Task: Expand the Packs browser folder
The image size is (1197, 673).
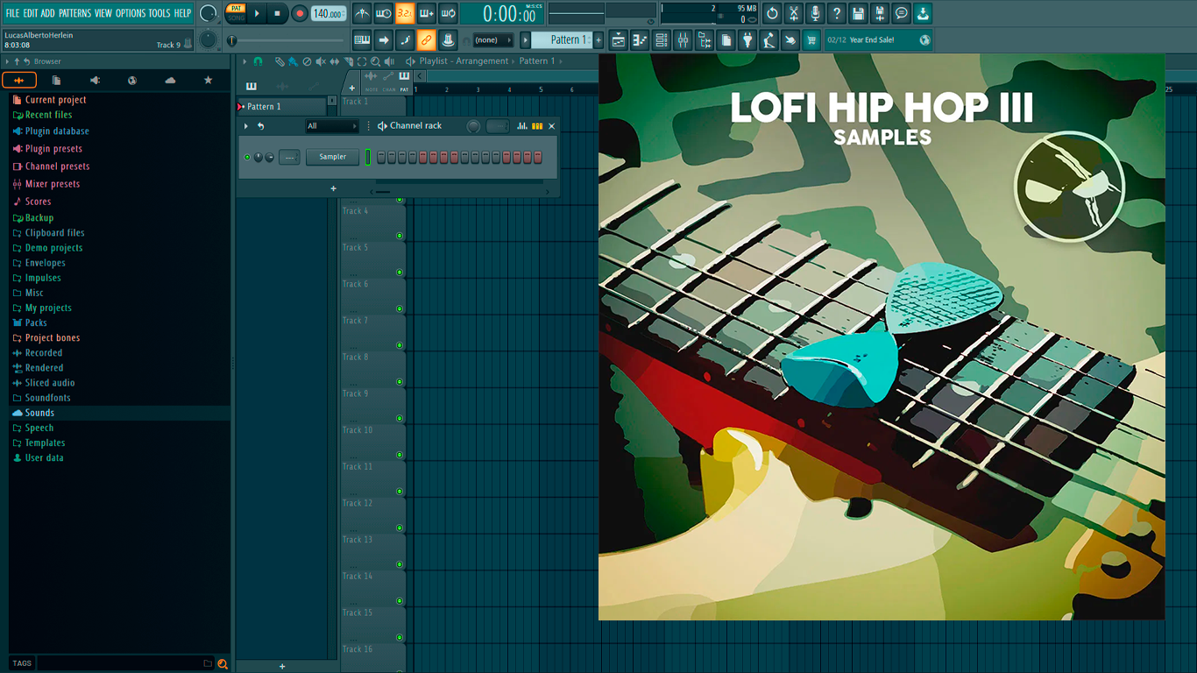Action: [36, 322]
